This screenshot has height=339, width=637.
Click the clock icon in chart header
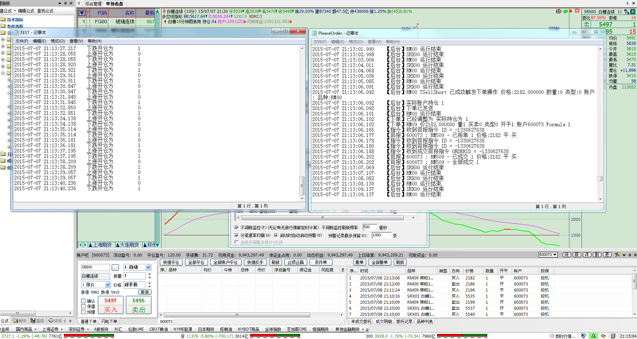click(x=559, y=11)
